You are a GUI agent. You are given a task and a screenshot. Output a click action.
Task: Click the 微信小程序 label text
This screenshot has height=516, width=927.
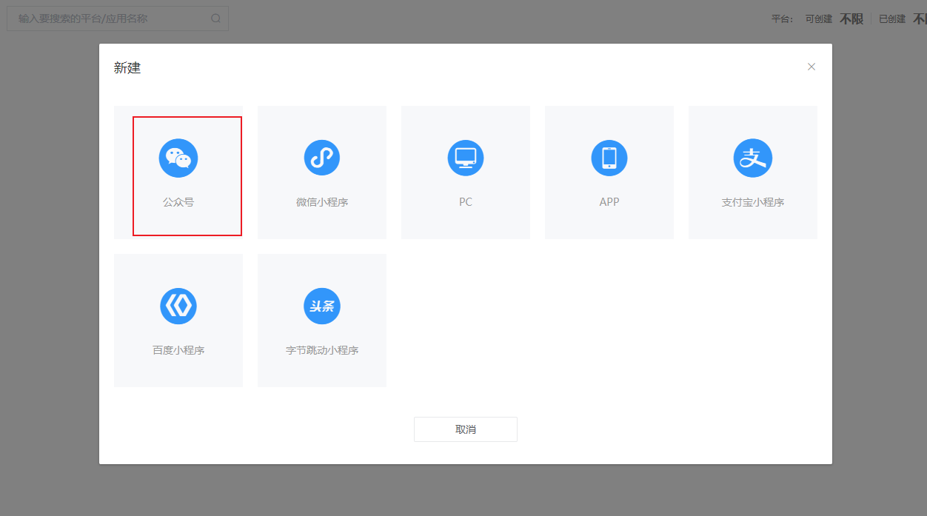tap(322, 202)
